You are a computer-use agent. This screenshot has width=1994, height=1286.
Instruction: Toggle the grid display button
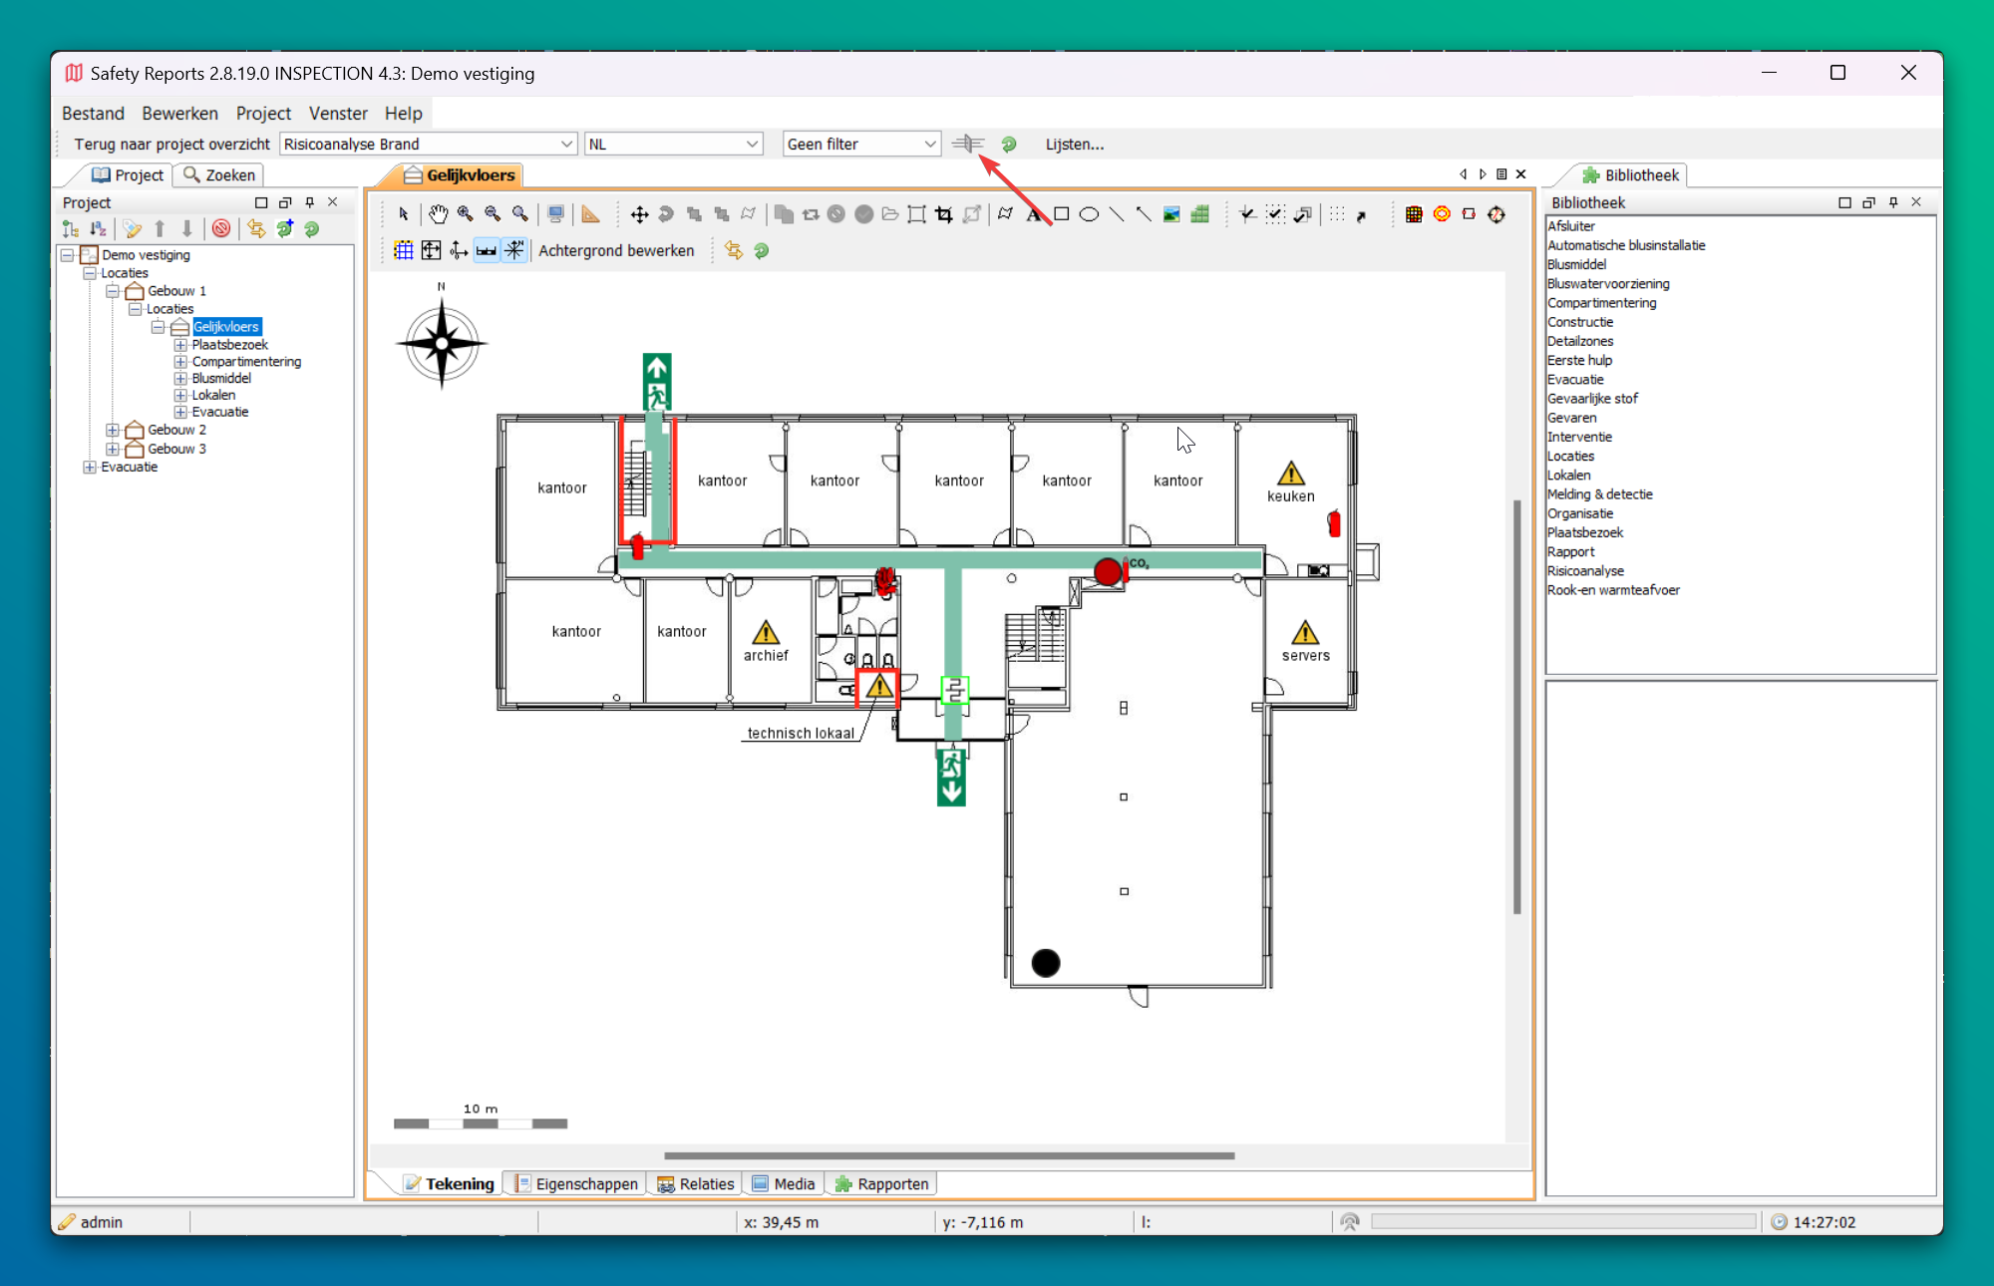click(404, 251)
